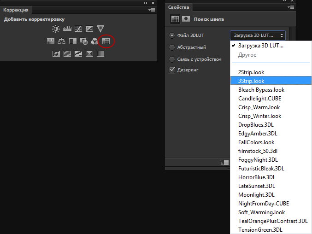
Task: Choose Crisp_Winter.look preset
Action: pos(271,116)
